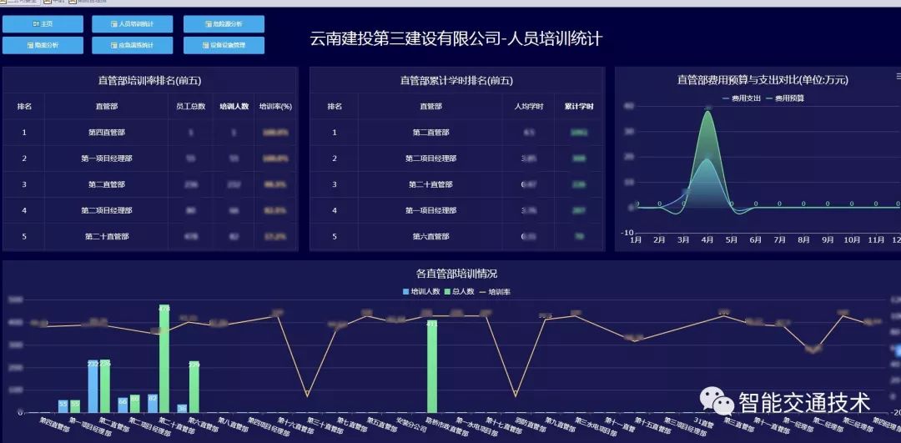This screenshot has height=443, width=901.
Task: Click the 培训率(%) column header
Action: click(x=276, y=106)
